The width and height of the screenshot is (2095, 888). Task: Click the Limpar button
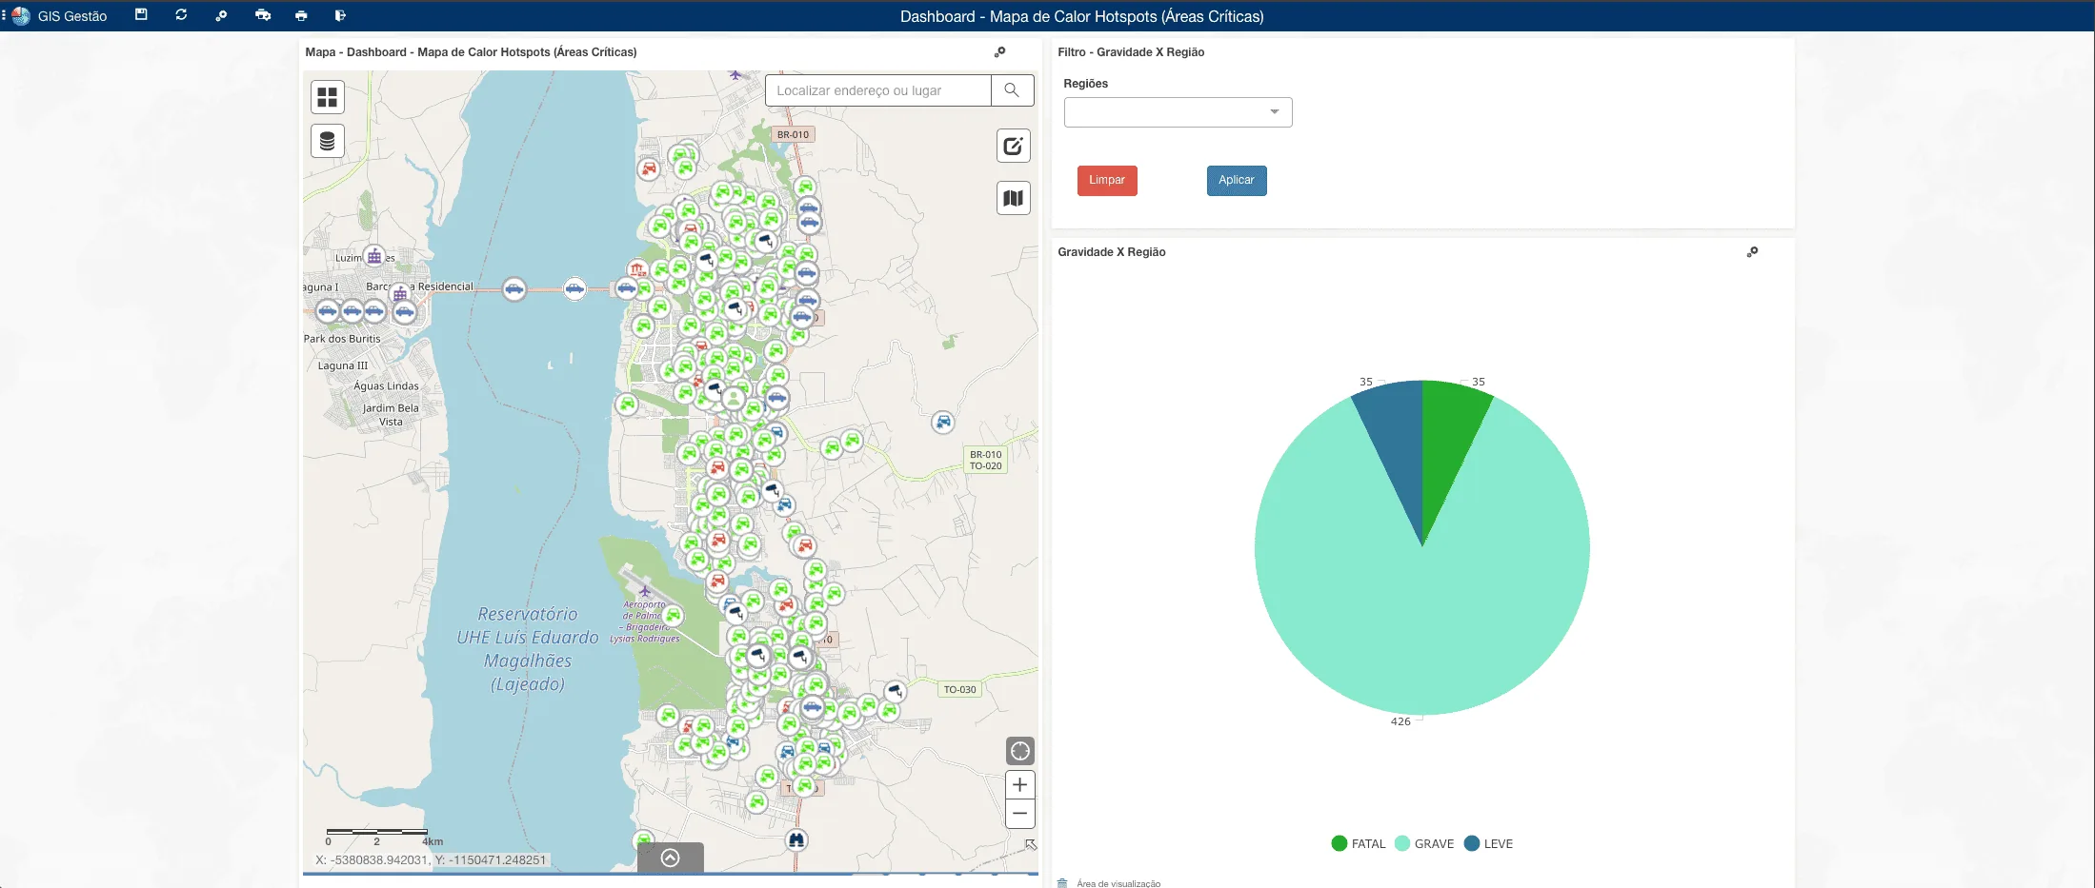[1106, 180]
